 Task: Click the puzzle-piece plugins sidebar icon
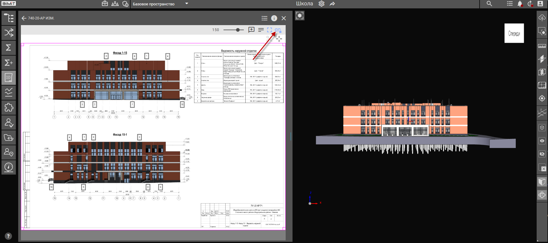pos(9,107)
